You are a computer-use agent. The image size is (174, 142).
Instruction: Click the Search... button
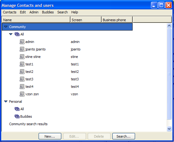[x=124, y=136]
